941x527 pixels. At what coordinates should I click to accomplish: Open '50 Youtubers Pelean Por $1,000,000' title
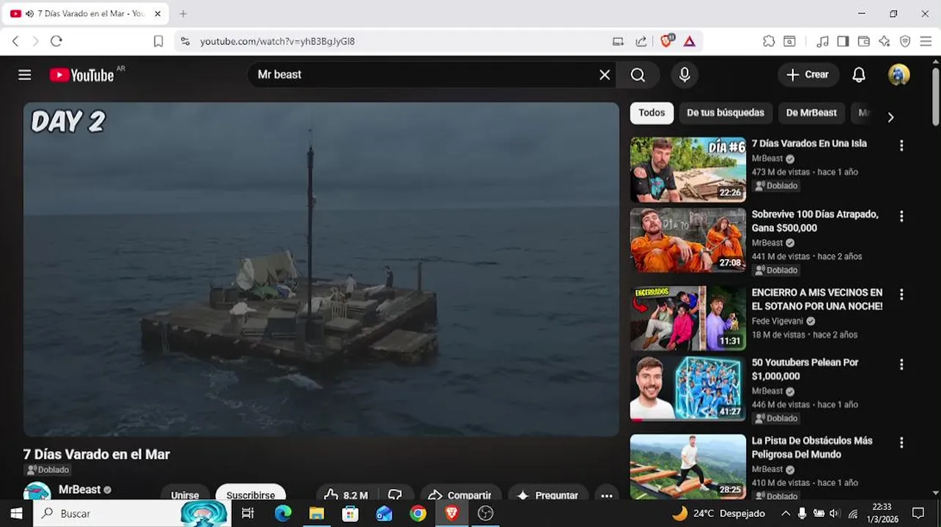805,369
